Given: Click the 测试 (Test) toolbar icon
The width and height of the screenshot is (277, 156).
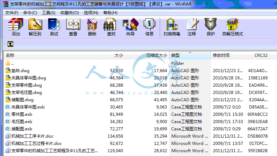Looking at the screenshot, I should click(x=54, y=24).
